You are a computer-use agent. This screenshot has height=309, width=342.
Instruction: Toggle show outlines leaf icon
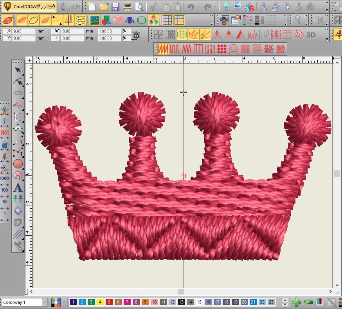34,20
